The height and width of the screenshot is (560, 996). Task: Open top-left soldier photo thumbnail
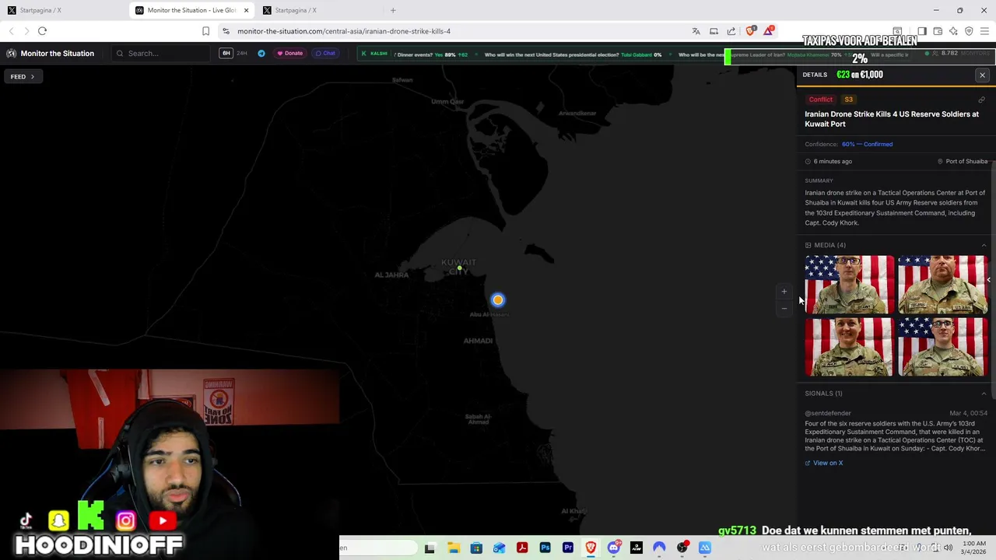tap(849, 285)
